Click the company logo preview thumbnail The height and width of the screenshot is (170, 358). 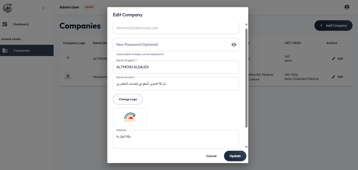tap(130, 117)
